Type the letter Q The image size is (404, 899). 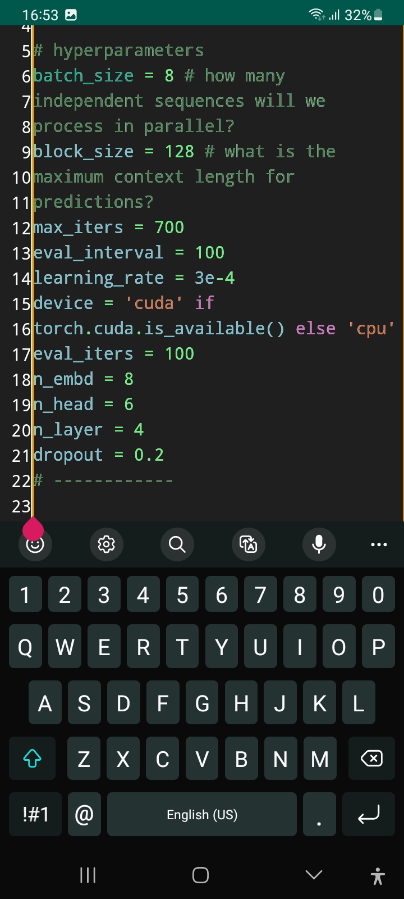[x=25, y=647]
